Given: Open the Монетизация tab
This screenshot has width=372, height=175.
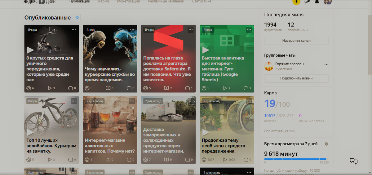Looking at the screenshot, I should click(128, 2).
